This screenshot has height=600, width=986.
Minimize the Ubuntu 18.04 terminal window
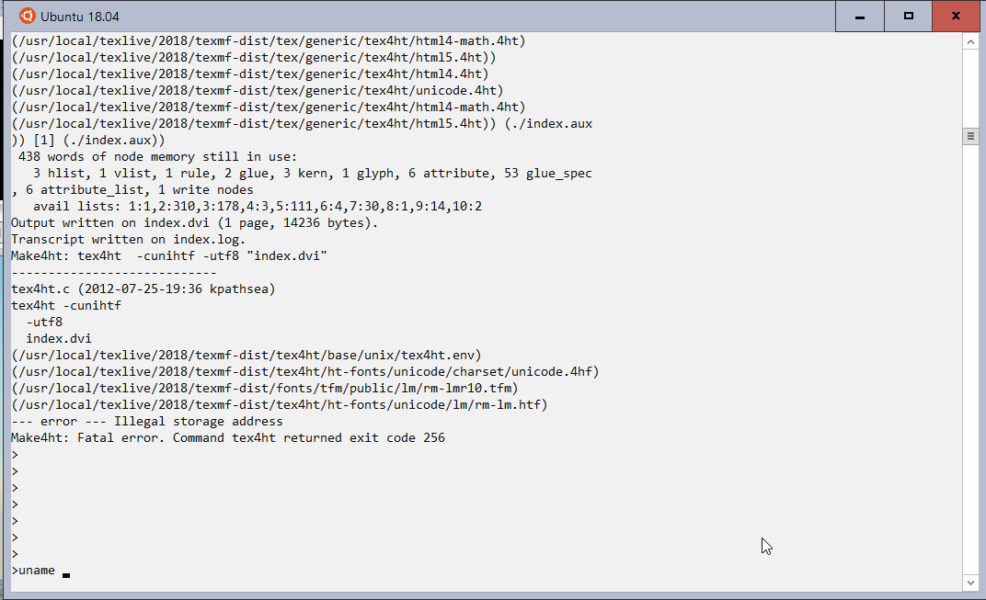click(860, 17)
